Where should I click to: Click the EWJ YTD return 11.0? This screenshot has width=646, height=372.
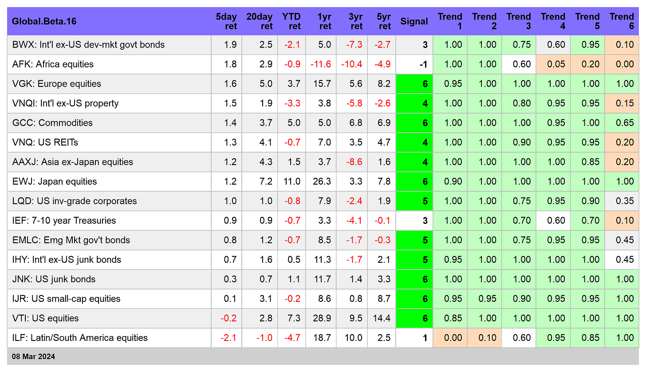(291, 182)
